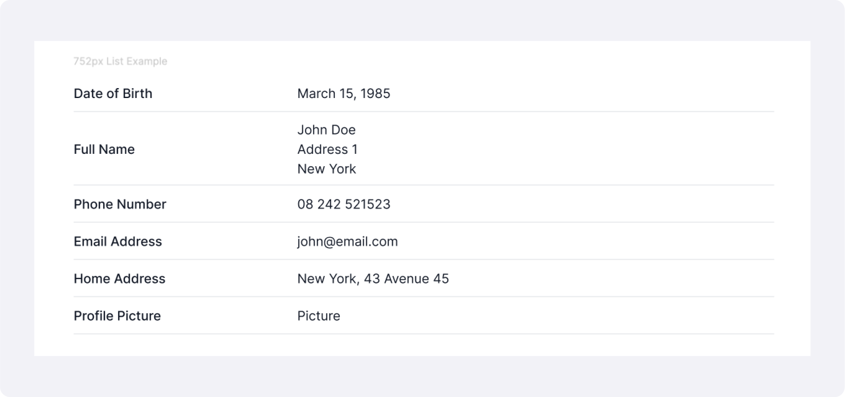Viewport: 845px width, 397px height.
Task: Click the "New York, 43 Avenue 45" value
Action: click(x=373, y=279)
